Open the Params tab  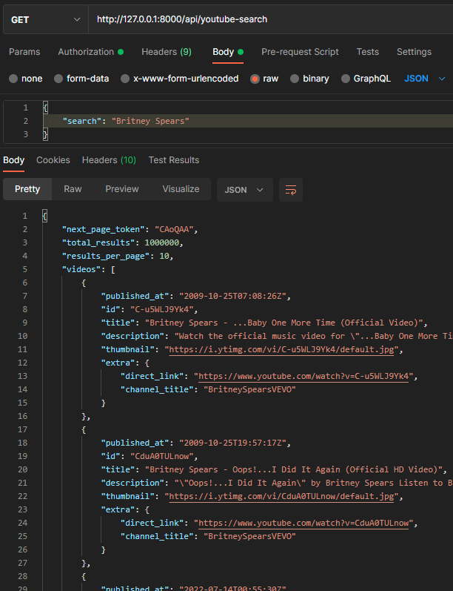pyautogui.click(x=24, y=52)
